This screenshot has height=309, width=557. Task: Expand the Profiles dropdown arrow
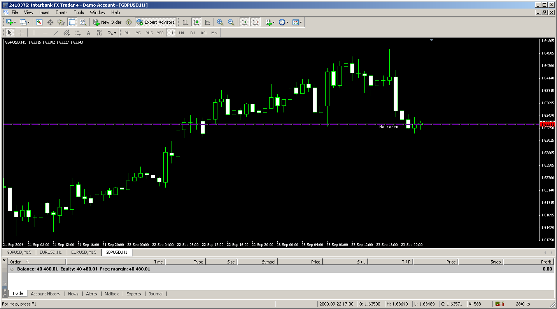pyautogui.click(x=28, y=22)
